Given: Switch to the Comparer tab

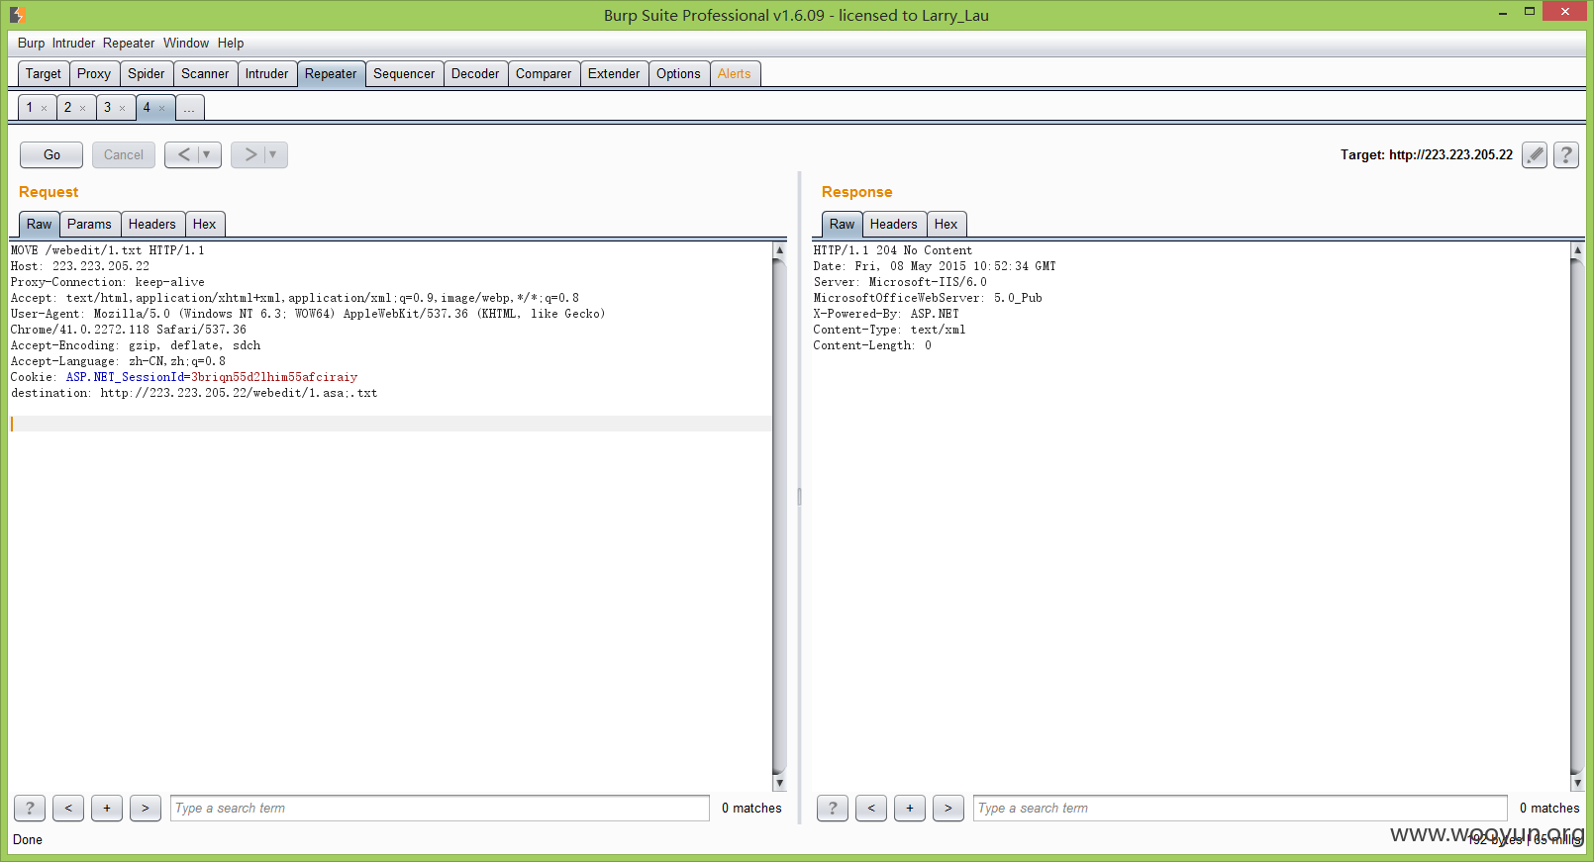Looking at the screenshot, I should [544, 74].
